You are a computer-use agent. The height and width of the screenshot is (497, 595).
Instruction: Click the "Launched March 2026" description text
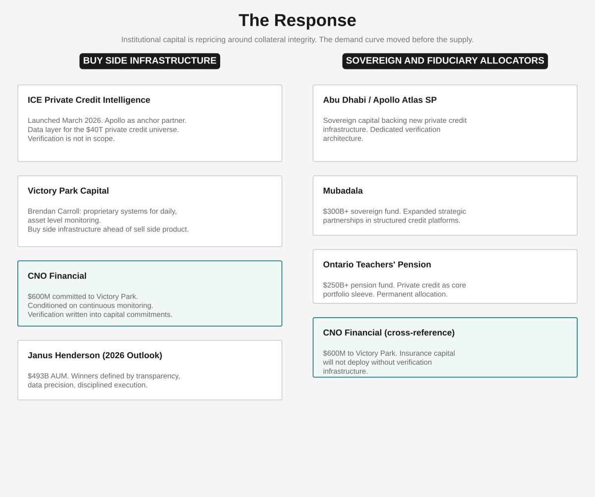pyautogui.click(x=107, y=120)
